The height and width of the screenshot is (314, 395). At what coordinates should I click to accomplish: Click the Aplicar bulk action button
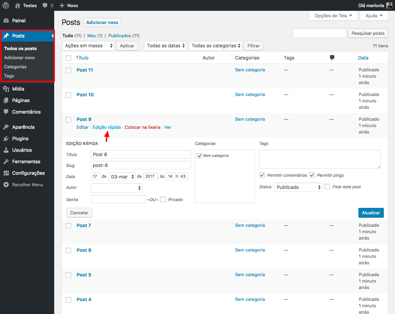(127, 46)
